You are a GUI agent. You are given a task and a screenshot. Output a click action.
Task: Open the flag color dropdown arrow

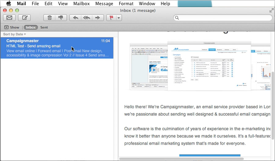click(119, 18)
